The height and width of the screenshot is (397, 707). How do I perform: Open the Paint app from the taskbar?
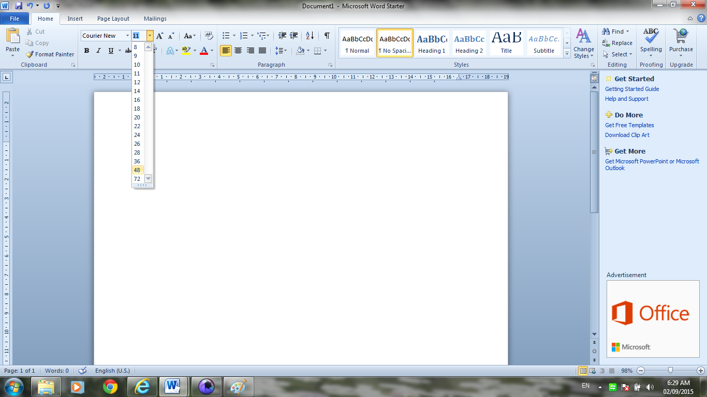coord(238,387)
